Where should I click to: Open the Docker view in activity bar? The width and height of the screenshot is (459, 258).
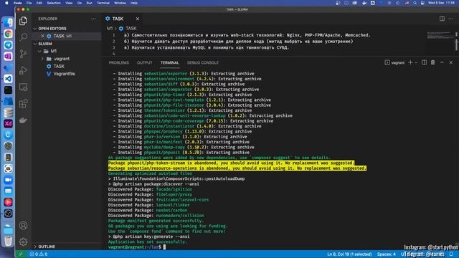[x=23, y=120]
